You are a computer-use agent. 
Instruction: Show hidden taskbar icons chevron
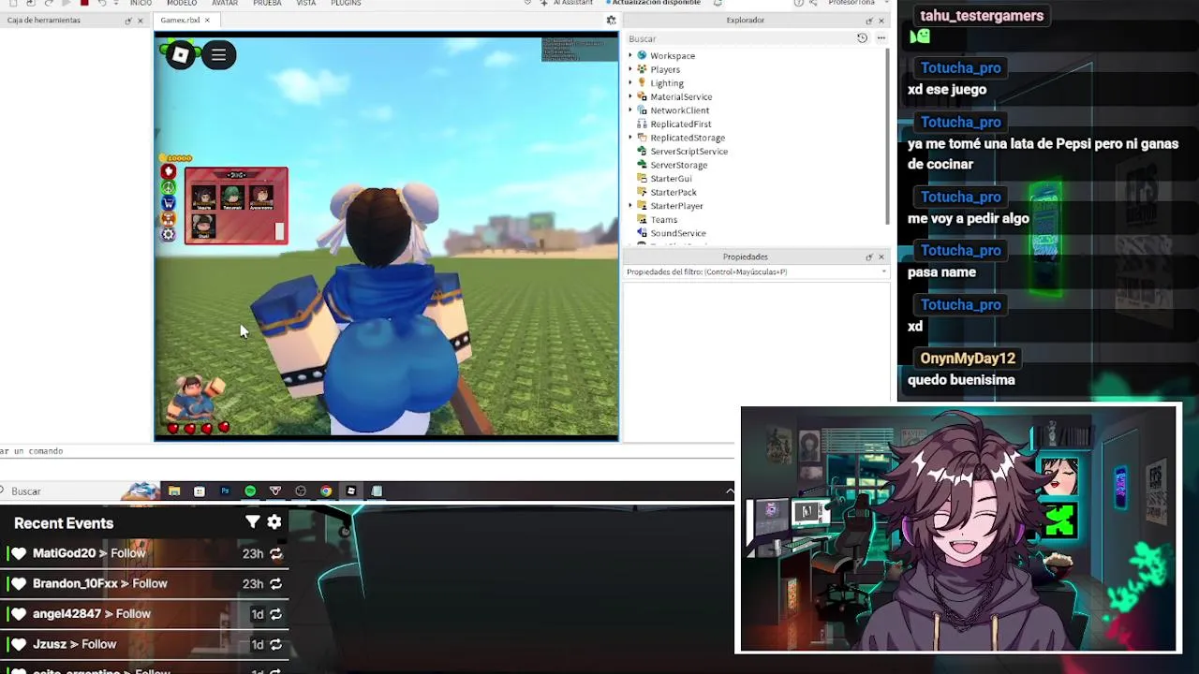(730, 491)
